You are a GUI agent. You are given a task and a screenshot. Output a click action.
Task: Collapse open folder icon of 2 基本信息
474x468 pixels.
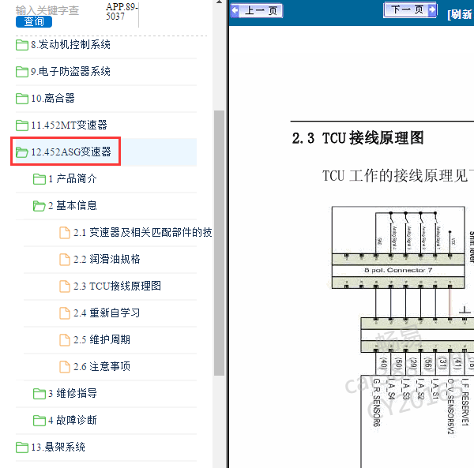39,206
